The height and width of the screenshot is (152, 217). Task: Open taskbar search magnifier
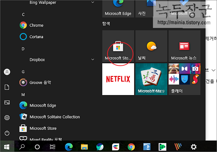tap(22, 147)
